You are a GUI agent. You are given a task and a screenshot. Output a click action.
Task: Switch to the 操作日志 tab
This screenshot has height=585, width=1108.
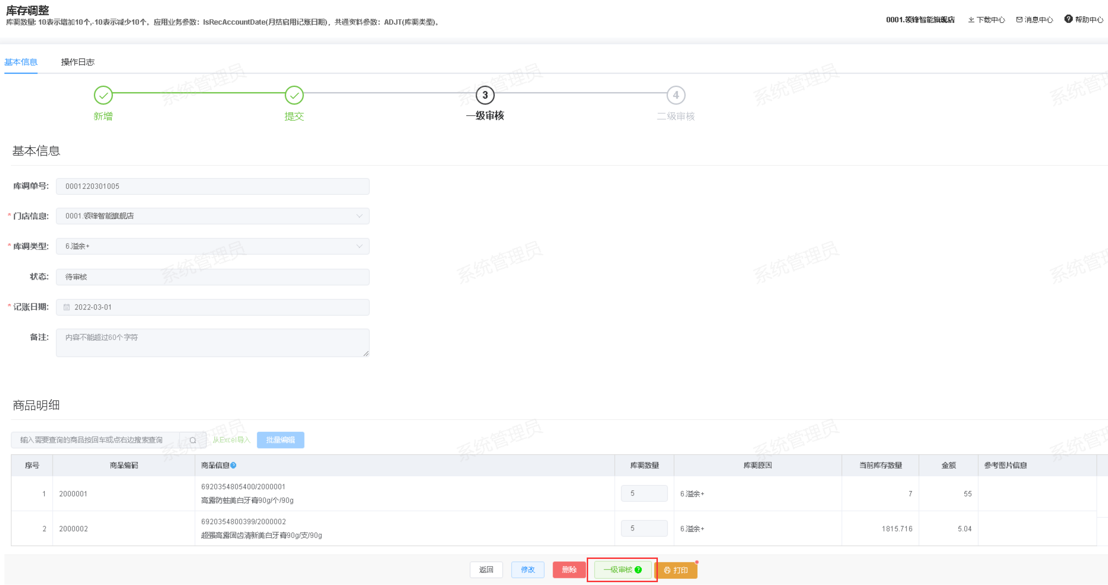click(x=78, y=62)
